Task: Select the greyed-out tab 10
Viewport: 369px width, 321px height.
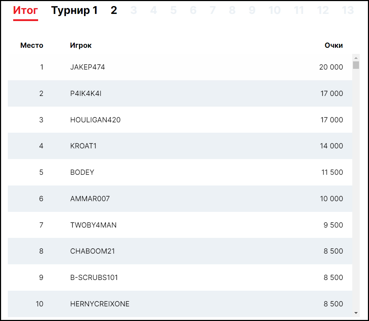Action: (274, 11)
